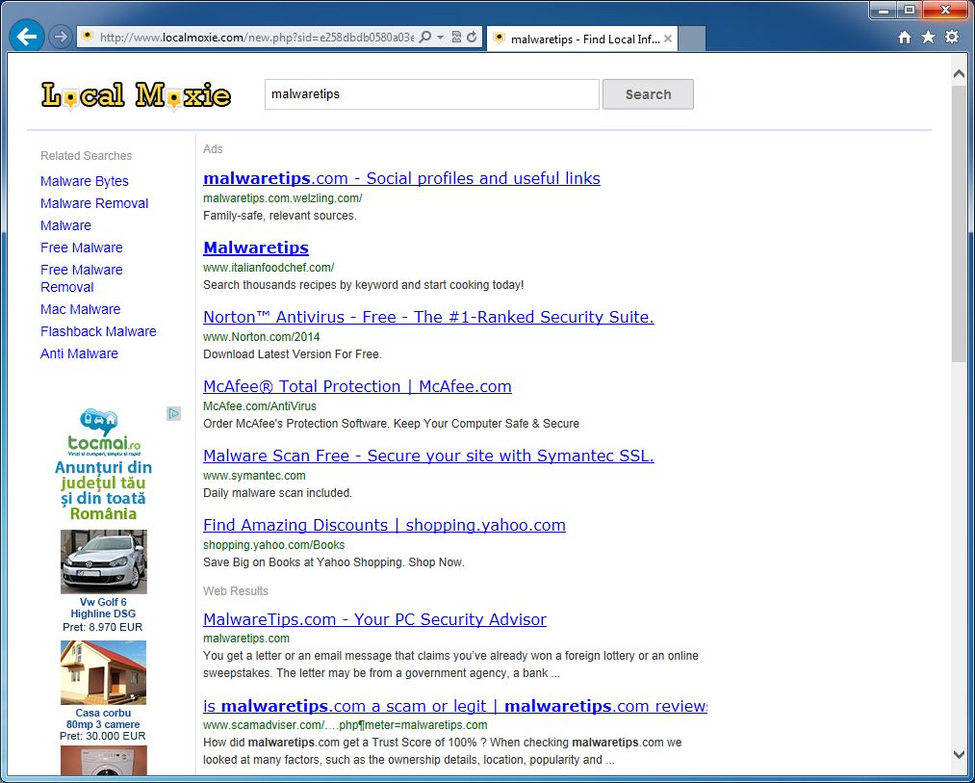The image size is (975, 783).
Task: Click inside the search query field
Action: coord(430,94)
